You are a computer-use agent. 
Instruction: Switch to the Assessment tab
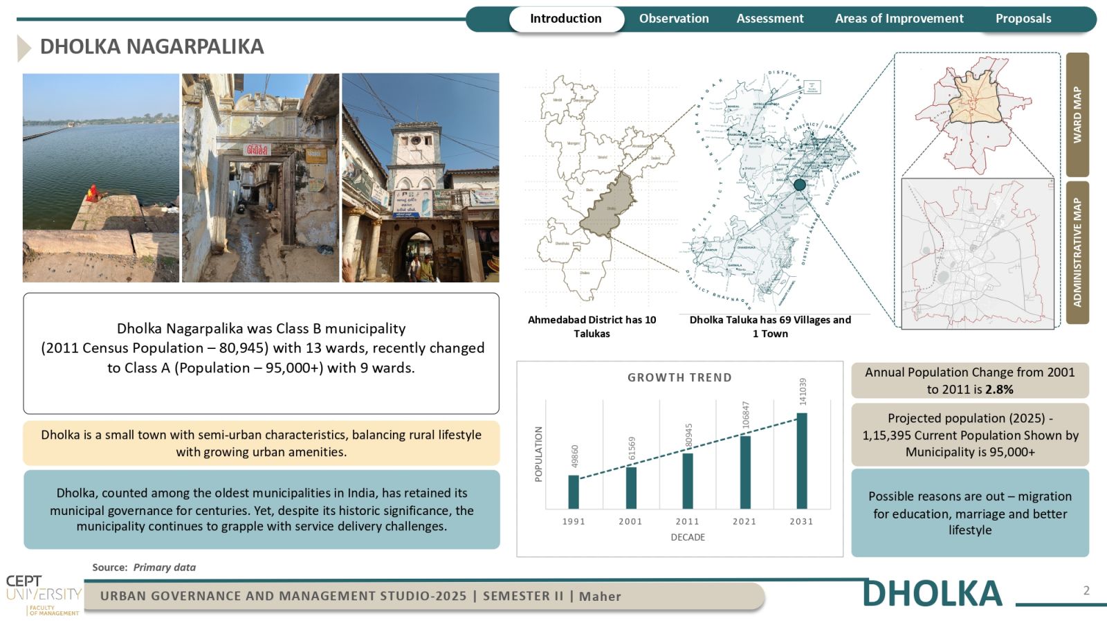tap(770, 19)
